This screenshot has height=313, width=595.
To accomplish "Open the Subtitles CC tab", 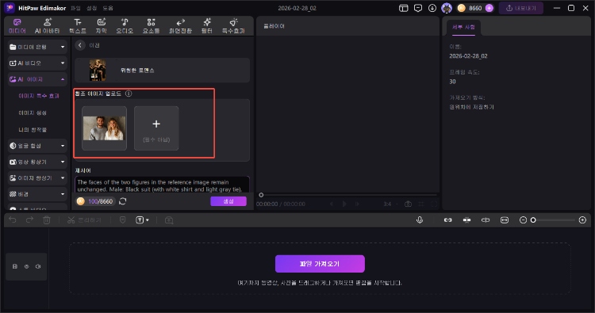I will [x=101, y=26].
